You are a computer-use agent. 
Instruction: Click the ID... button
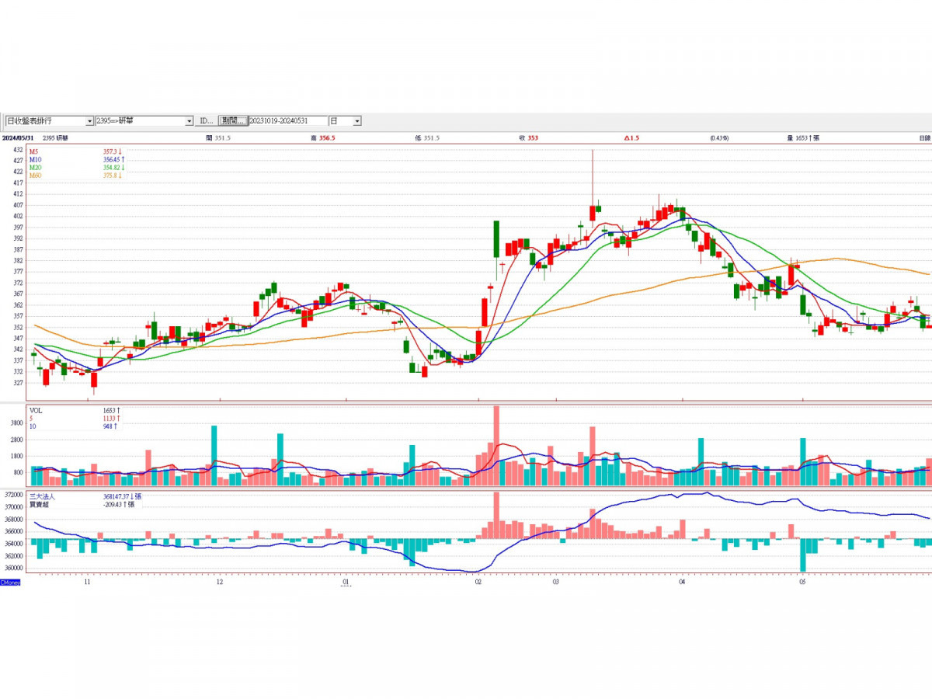click(206, 121)
